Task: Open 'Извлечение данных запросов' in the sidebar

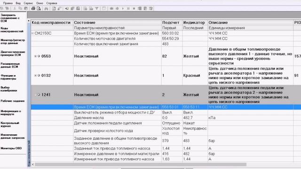Action: (x=13, y=136)
